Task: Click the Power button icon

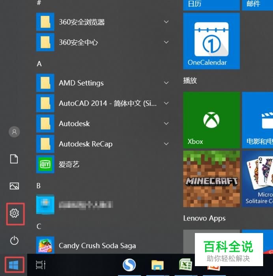Action: (x=14, y=240)
